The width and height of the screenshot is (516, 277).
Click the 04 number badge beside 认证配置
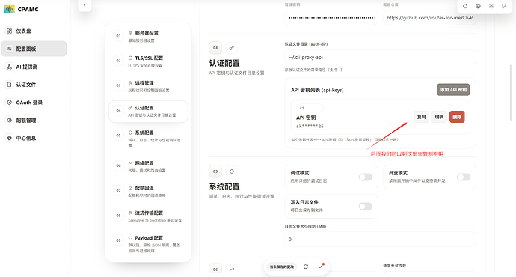(x=215, y=48)
